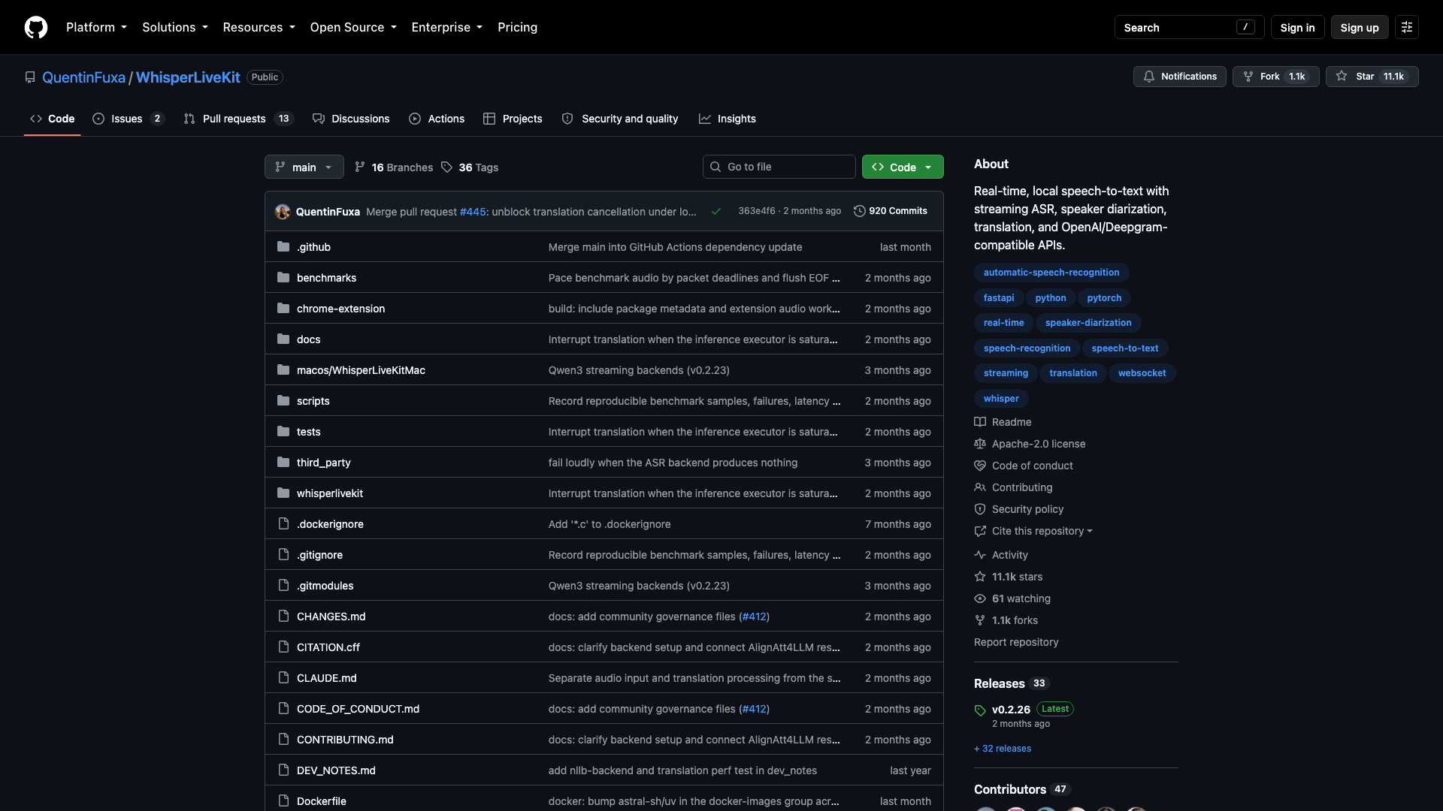
Task: Open the GitHub home logo
Action: tap(36, 27)
